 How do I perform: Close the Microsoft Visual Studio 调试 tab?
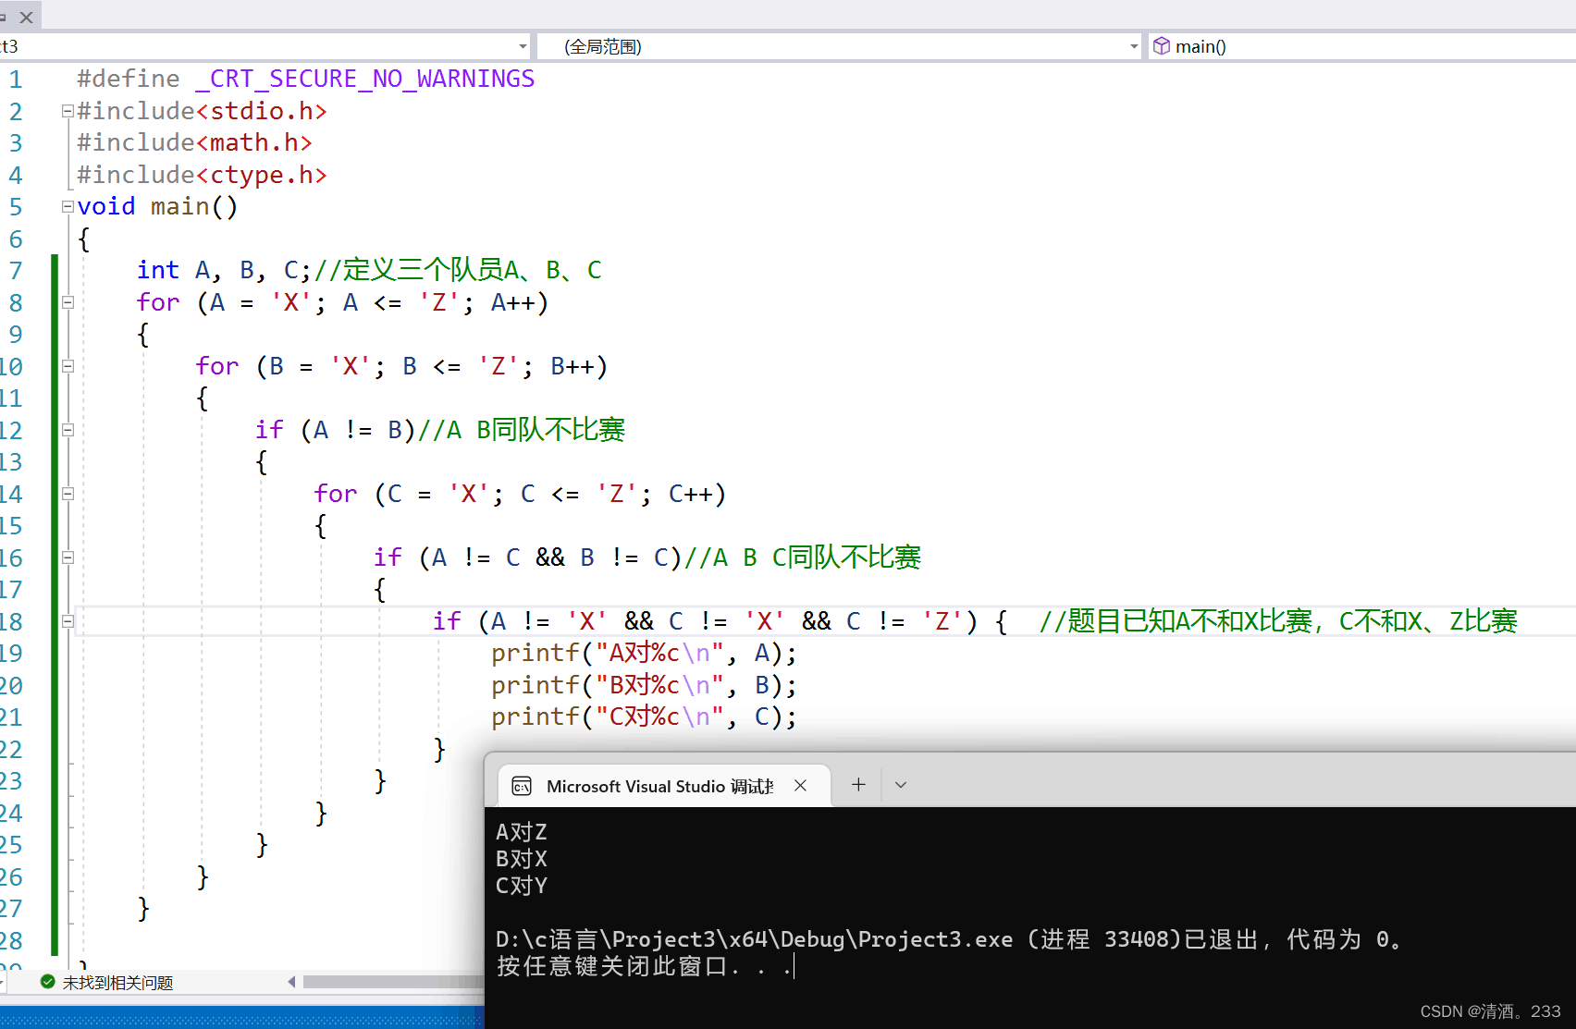pos(800,785)
